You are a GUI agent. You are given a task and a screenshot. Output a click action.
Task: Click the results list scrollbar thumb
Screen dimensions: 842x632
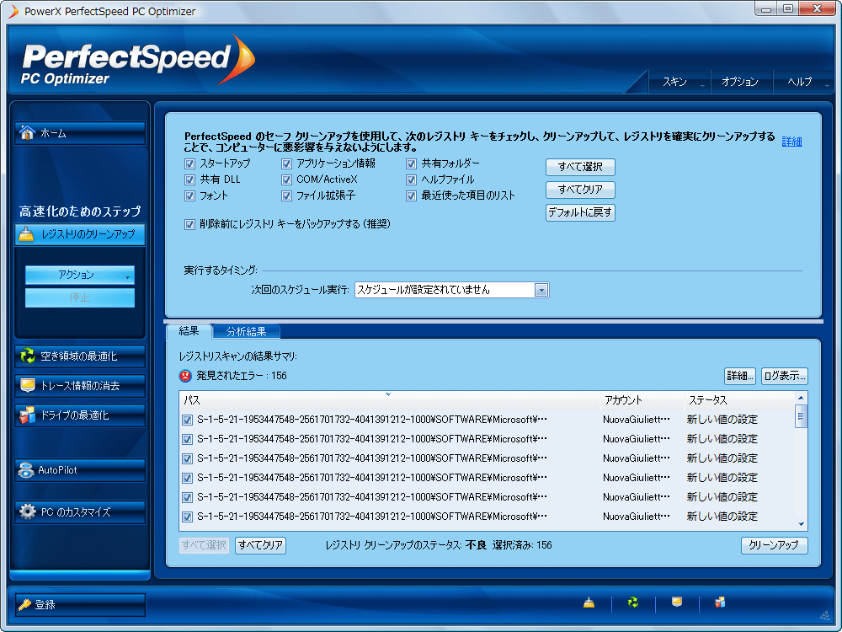[x=802, y=416]
